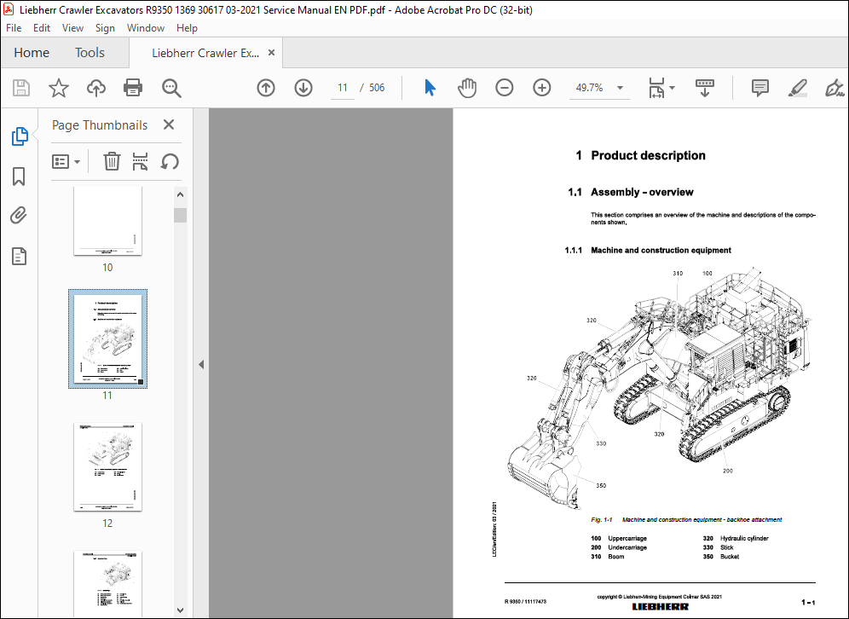The width and height of the screenshot is (849, 619).
Task: Select page 11 thumbnail
Action: [x=107, y=339]
